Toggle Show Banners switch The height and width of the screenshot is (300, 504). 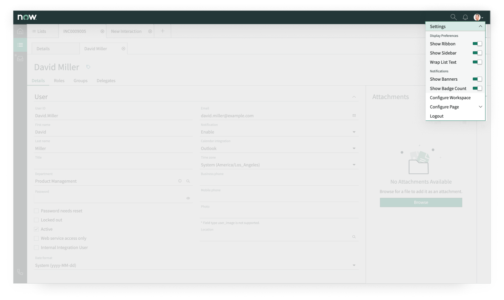[x=477, y=79]
